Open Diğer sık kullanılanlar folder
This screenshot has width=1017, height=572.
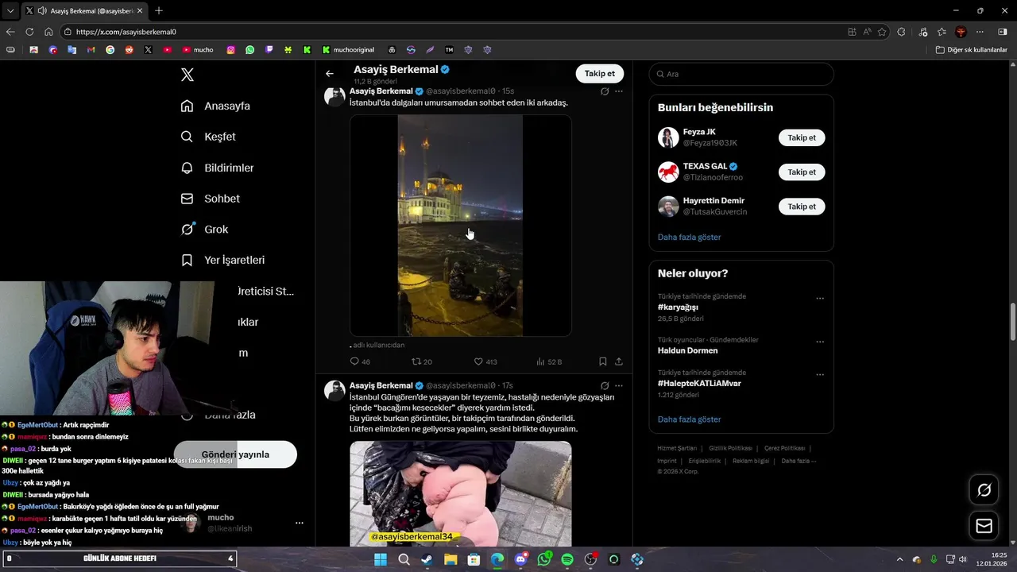[x=972, y=49]
